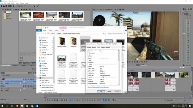Click Stop in timeline transport bar
Screen dimensions: 193x108
coord(57,100)
